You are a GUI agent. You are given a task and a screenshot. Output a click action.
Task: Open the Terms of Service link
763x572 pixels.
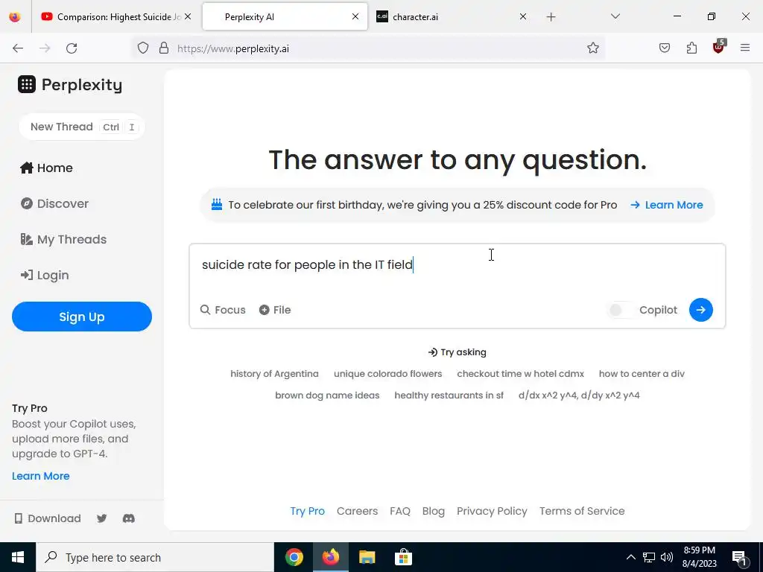[x=582, y=511]
